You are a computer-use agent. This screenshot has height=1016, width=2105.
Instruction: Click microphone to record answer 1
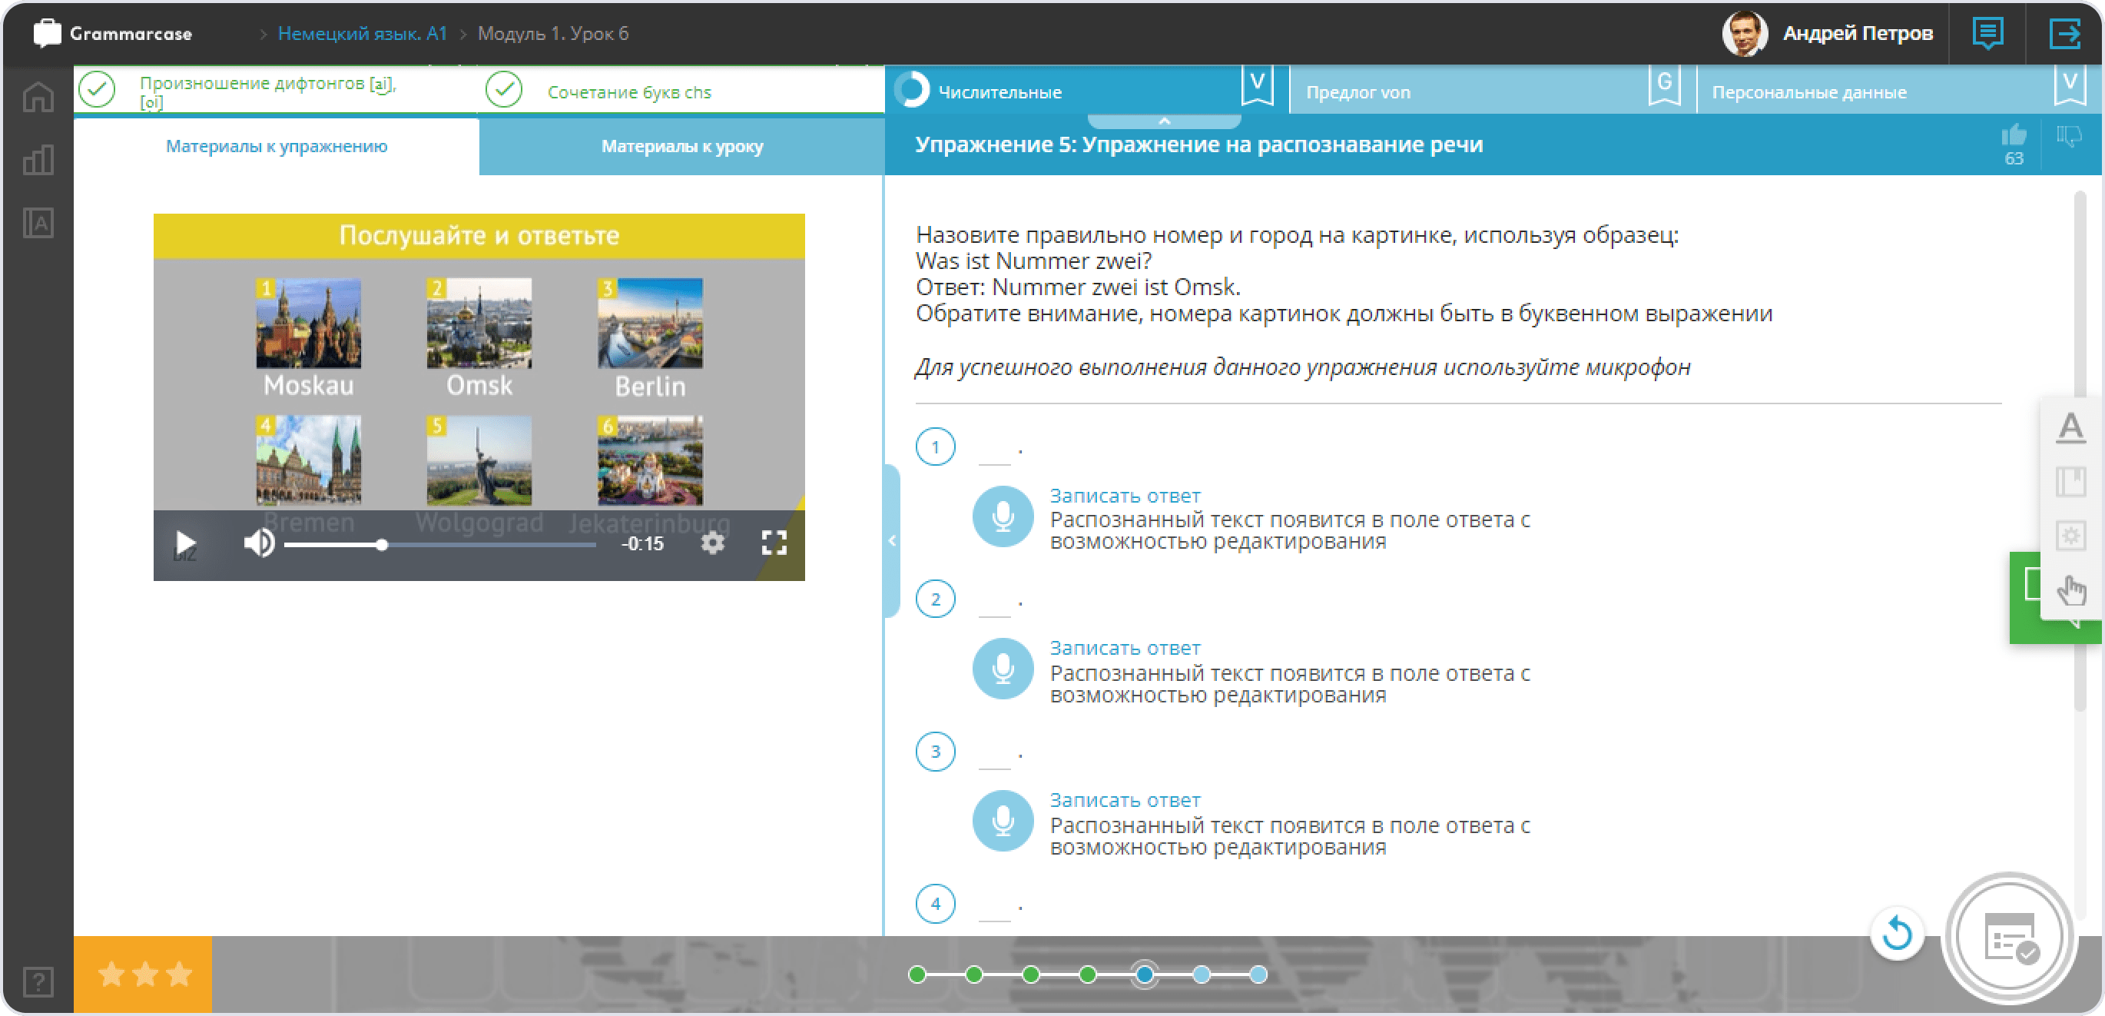tap(1003, 516)
